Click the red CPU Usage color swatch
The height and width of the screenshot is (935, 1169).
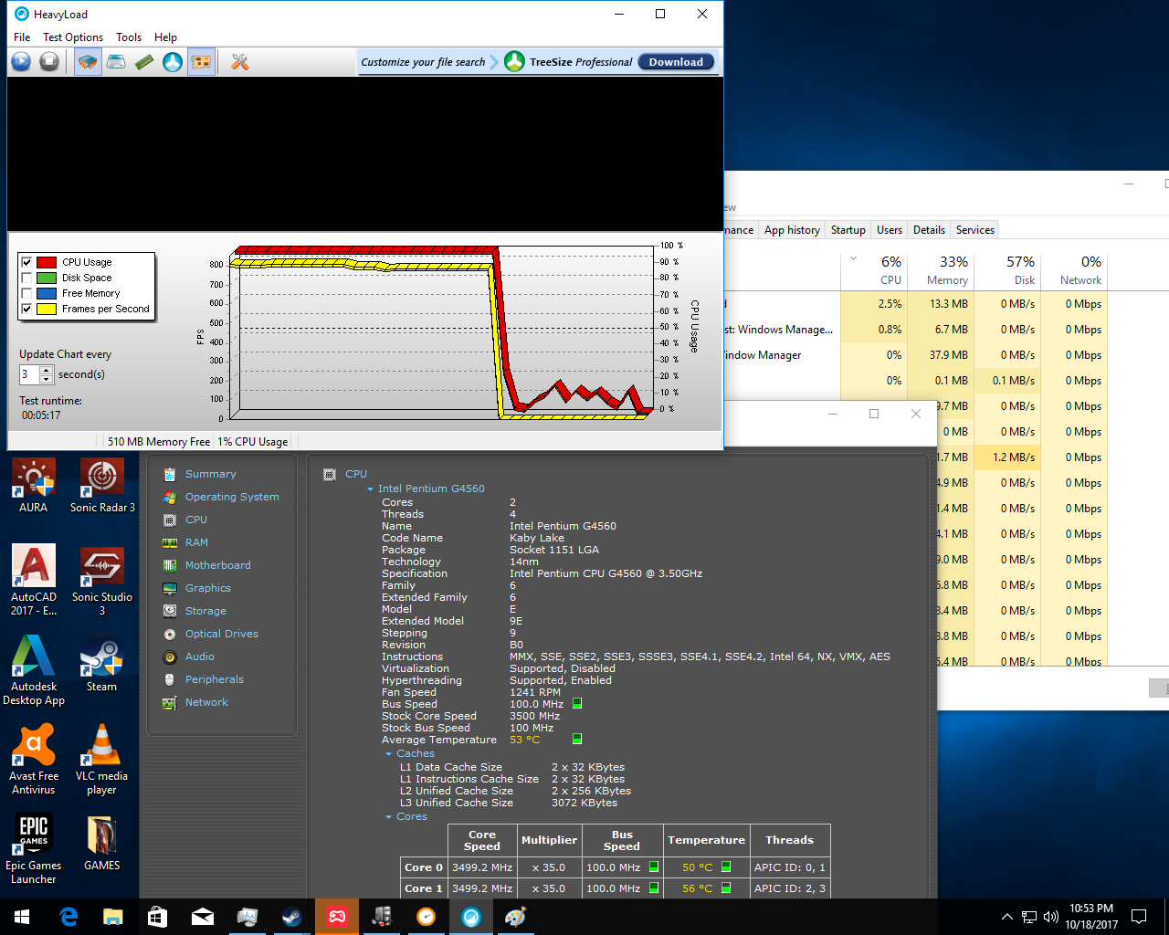[x=47, y=262]
